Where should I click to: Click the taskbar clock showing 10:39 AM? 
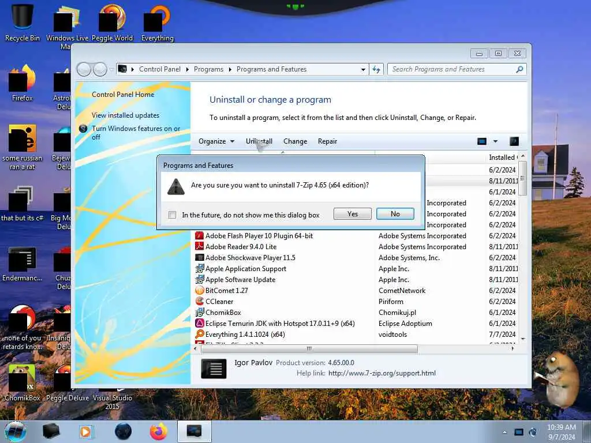point(561,432)
